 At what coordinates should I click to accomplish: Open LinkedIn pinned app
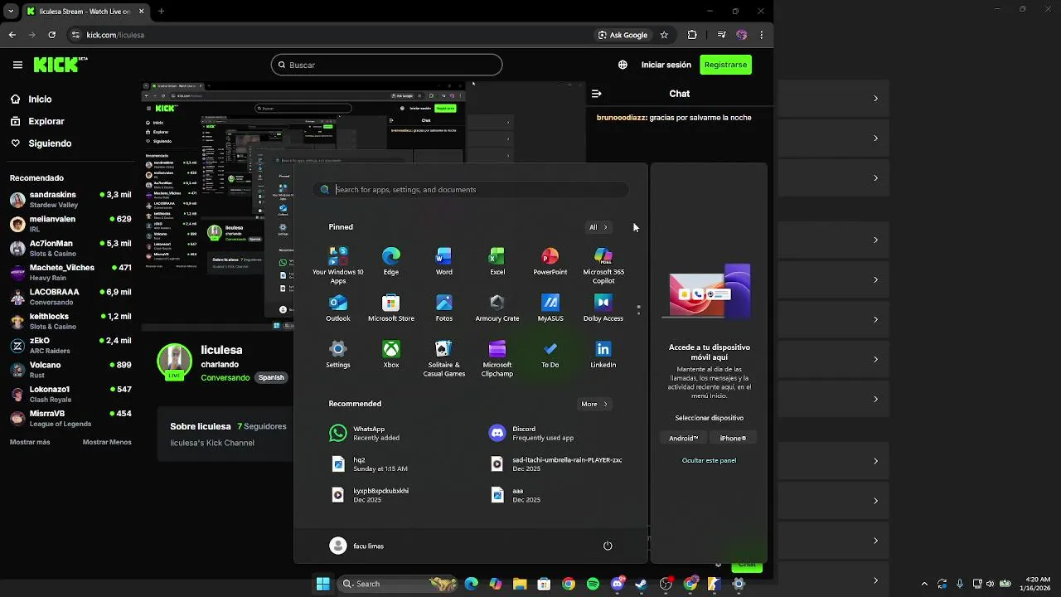pos(603,354)
